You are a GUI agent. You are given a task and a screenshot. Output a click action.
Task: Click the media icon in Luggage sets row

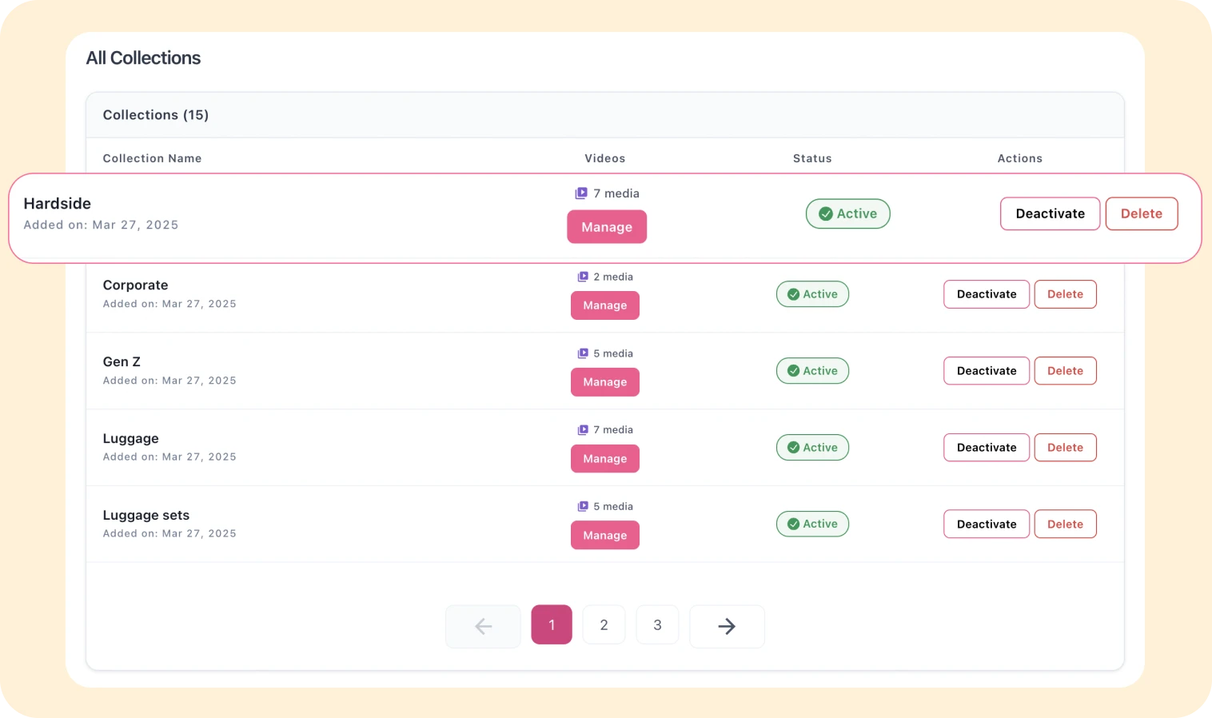click(583, 506)
